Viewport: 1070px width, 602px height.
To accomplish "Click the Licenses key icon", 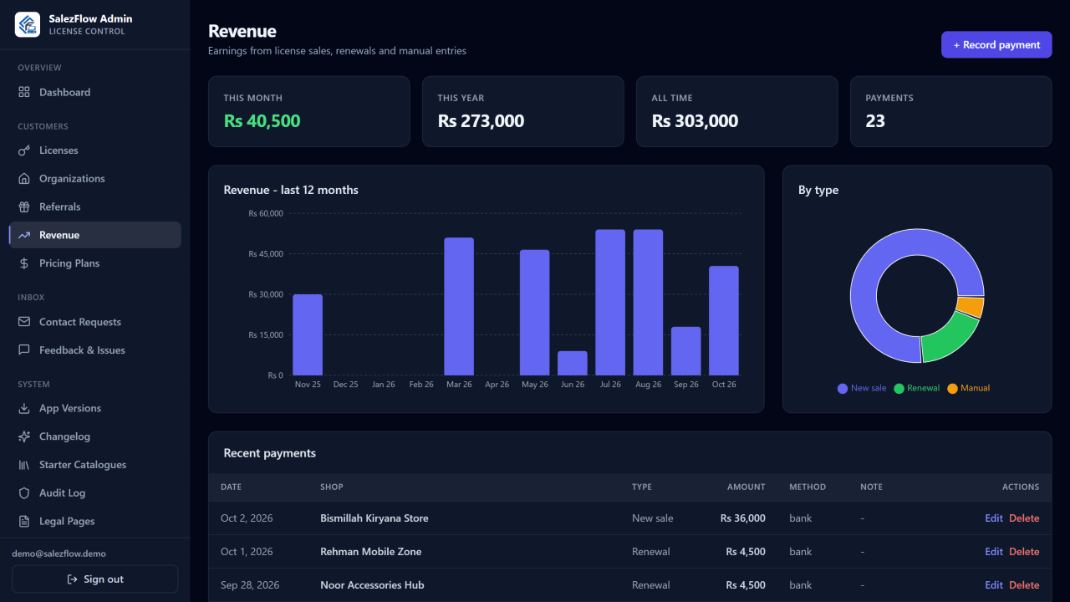I will (x=24, y=150).
